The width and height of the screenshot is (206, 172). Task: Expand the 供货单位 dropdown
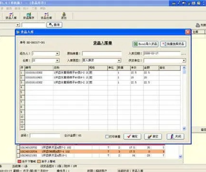[x=184, y=61]
